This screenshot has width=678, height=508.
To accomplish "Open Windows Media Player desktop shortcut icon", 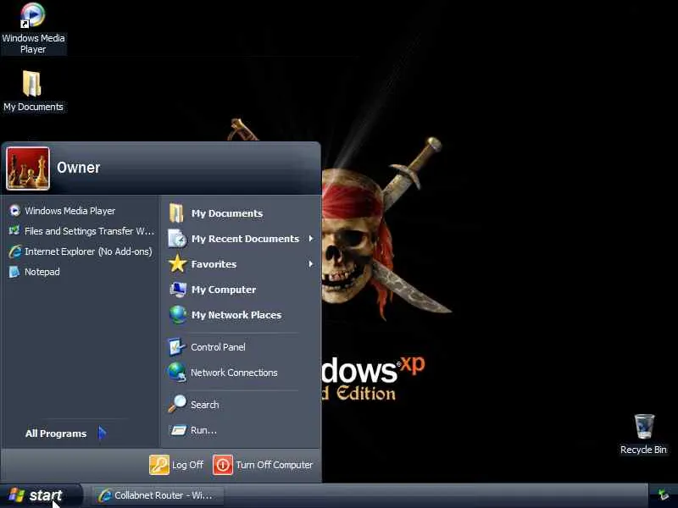I will click(x=33, y=15).
